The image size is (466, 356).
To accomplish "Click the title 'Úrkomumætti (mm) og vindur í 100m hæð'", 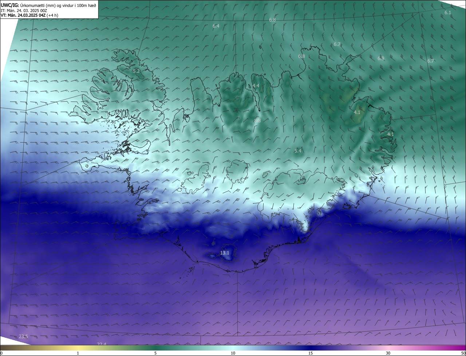I will pyautogui.click(x=58, y=5).
